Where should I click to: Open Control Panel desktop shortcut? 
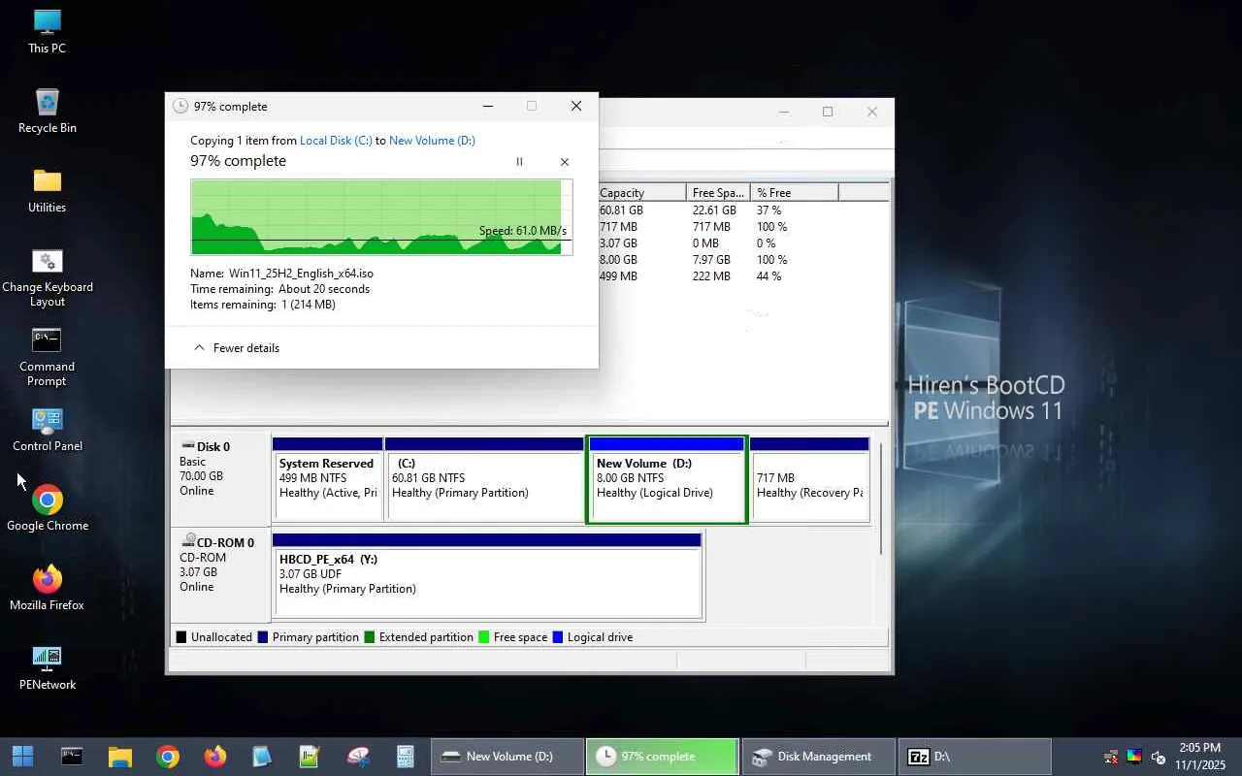47,429
